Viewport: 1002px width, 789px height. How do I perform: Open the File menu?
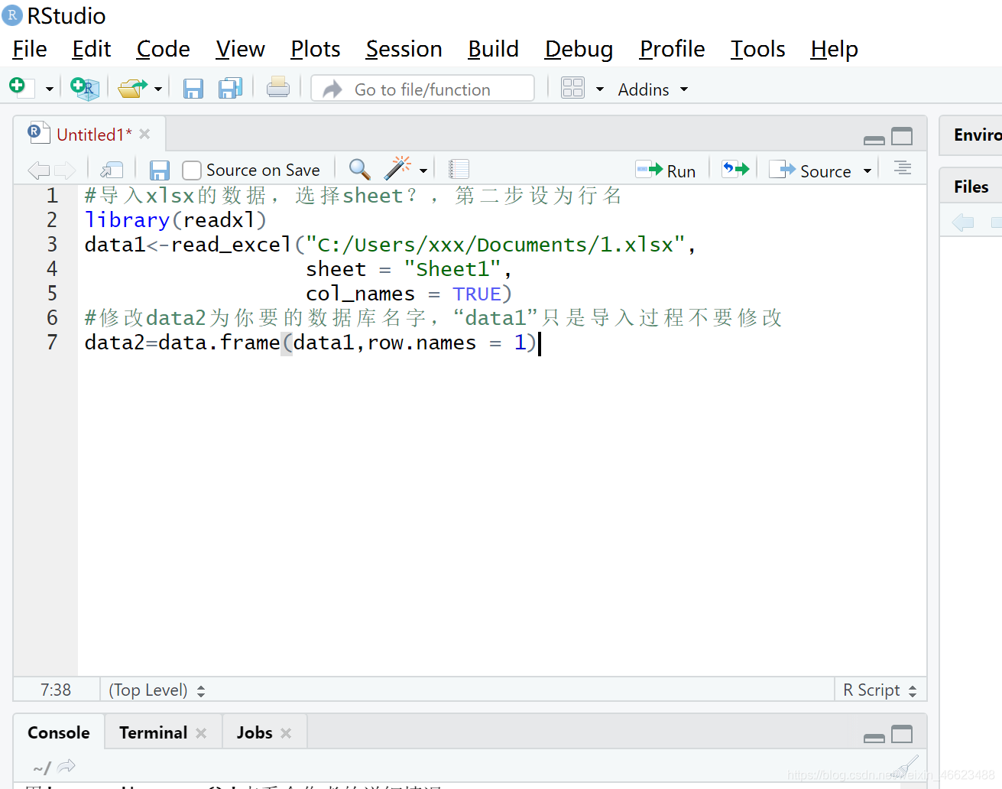(x=30, y=49)
